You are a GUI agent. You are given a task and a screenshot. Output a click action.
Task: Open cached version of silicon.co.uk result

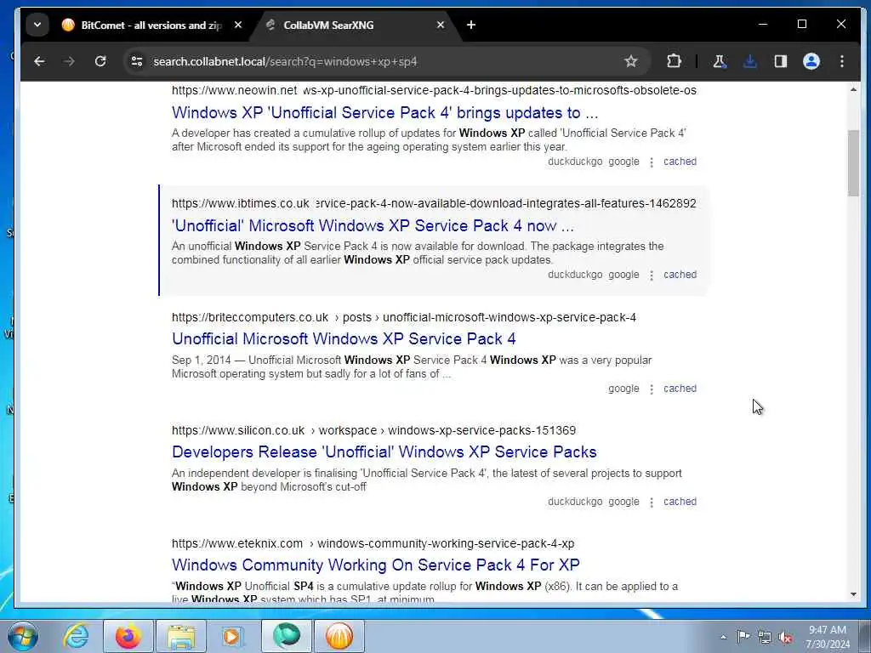(x=680, y=502)
